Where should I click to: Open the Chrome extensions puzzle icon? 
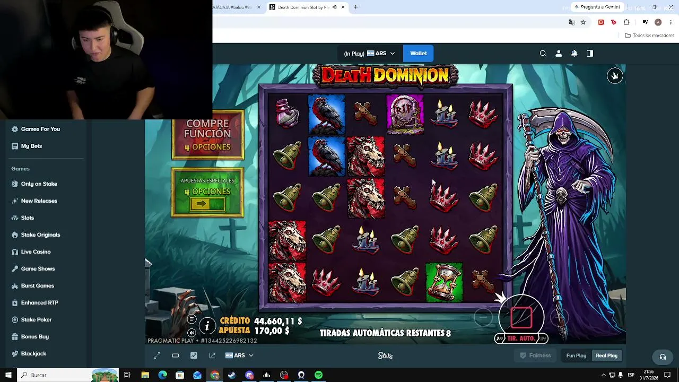626,22
